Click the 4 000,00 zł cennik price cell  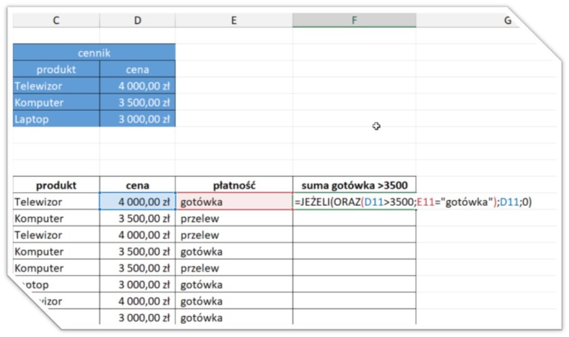137,86
